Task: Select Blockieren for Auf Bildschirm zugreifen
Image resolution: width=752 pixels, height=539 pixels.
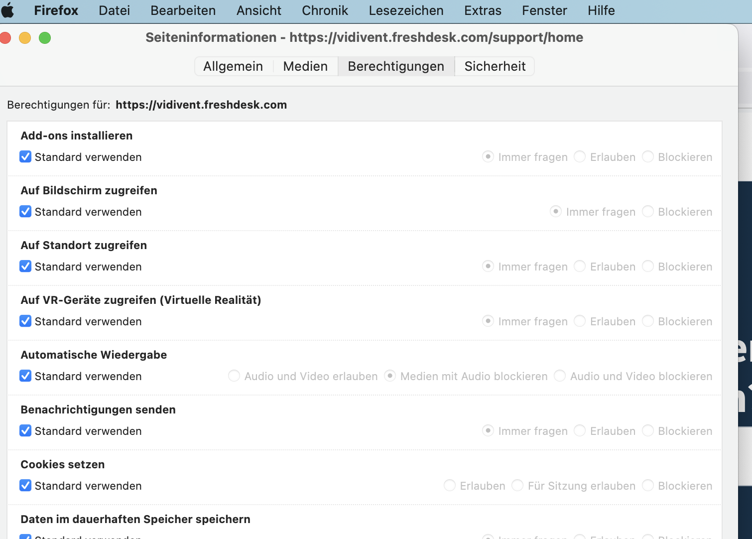Action: coord(648,212)
